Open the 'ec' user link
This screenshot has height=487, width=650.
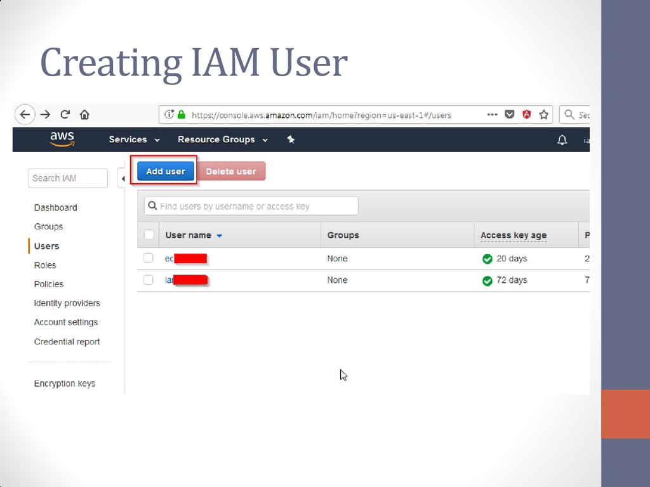pyautogui.click(x=169, y=259)
